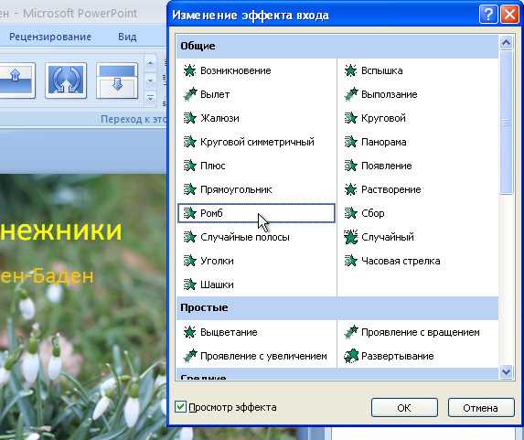Open the Рецензирование ribbon tab
Image resolution: width=524 pixels, height=440 pixels.
pyautogui.click(x=50, y=37)
